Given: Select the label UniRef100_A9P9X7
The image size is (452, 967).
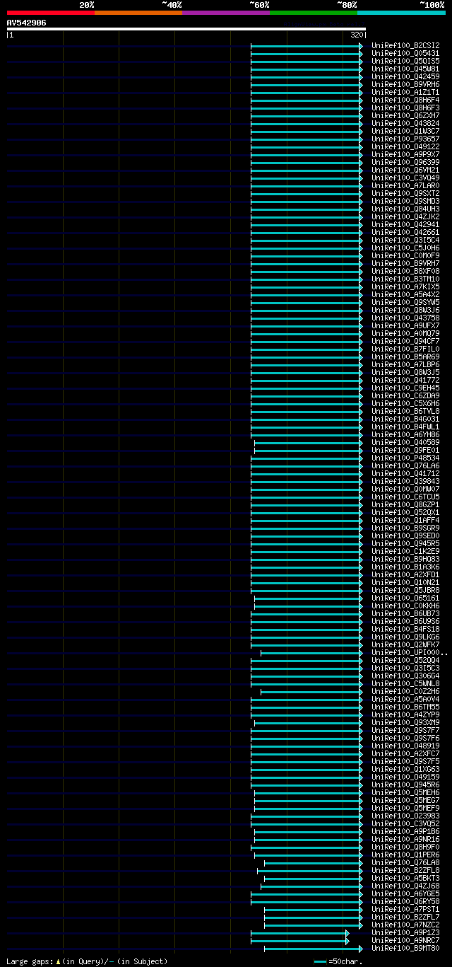Looking at the screenshot, I should (405, 154).
